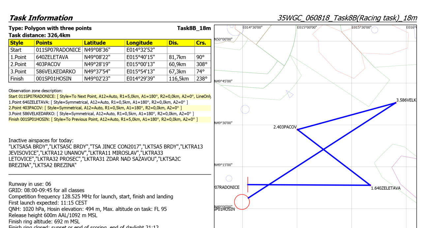Click the 1.640ZELETAVA turnpoint on map
427x228 pixels.
[370, 185]
